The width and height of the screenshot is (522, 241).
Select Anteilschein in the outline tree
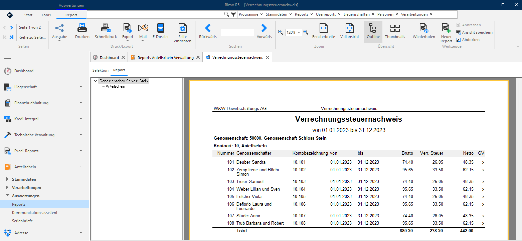point(116,86)
